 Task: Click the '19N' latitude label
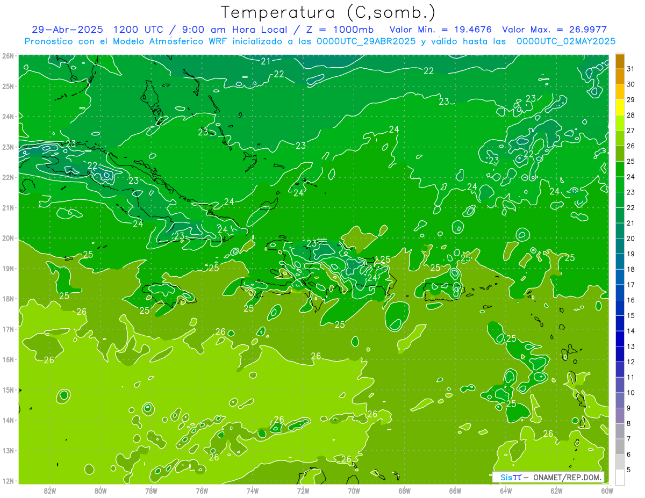pos(8,268)
